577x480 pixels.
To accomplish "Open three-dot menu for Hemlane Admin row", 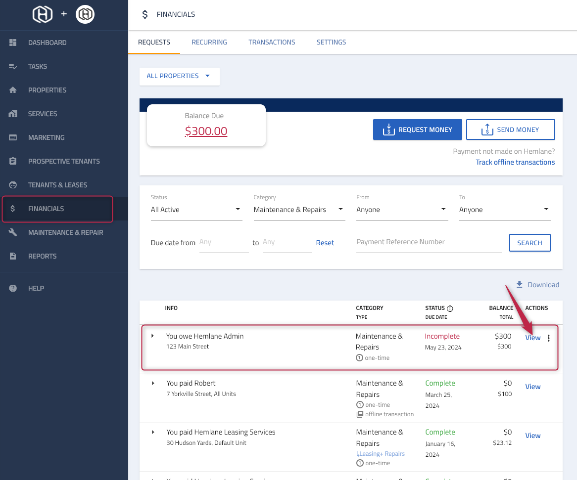I will tap(549, 338).
